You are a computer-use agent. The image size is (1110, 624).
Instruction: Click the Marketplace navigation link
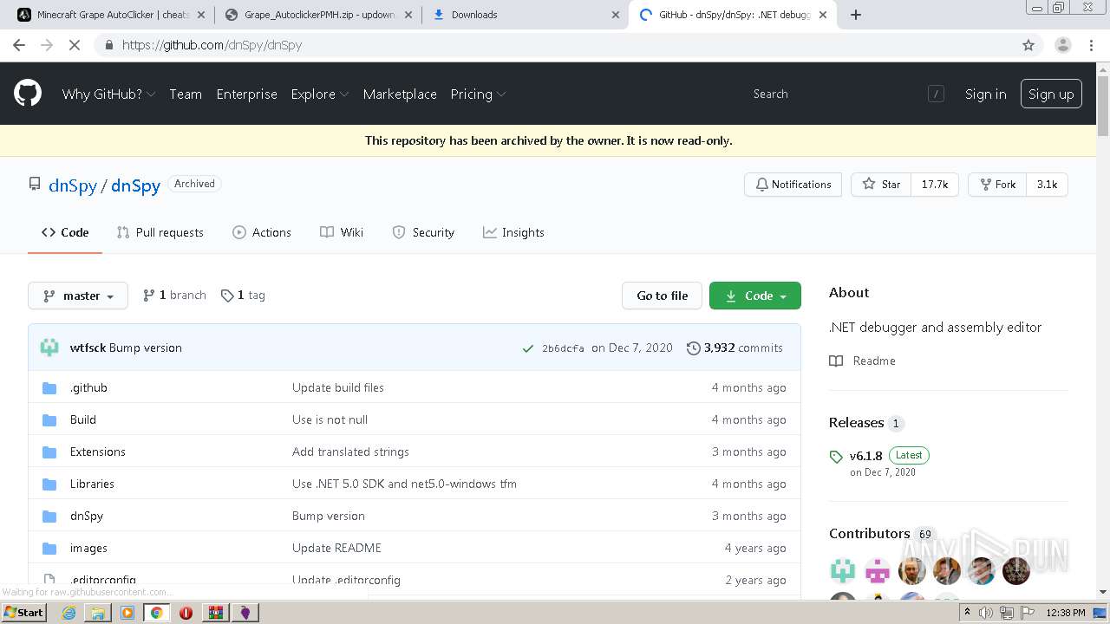point(400,94)
